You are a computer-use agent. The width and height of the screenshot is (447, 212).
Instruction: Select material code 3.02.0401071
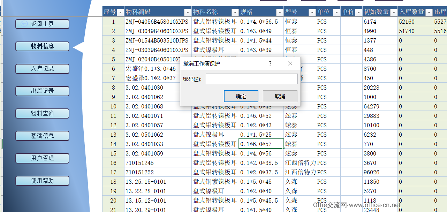tap(158, 116)
